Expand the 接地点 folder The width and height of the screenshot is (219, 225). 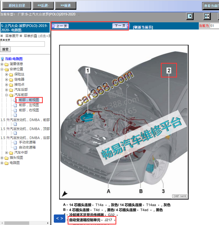pos(6,85)
